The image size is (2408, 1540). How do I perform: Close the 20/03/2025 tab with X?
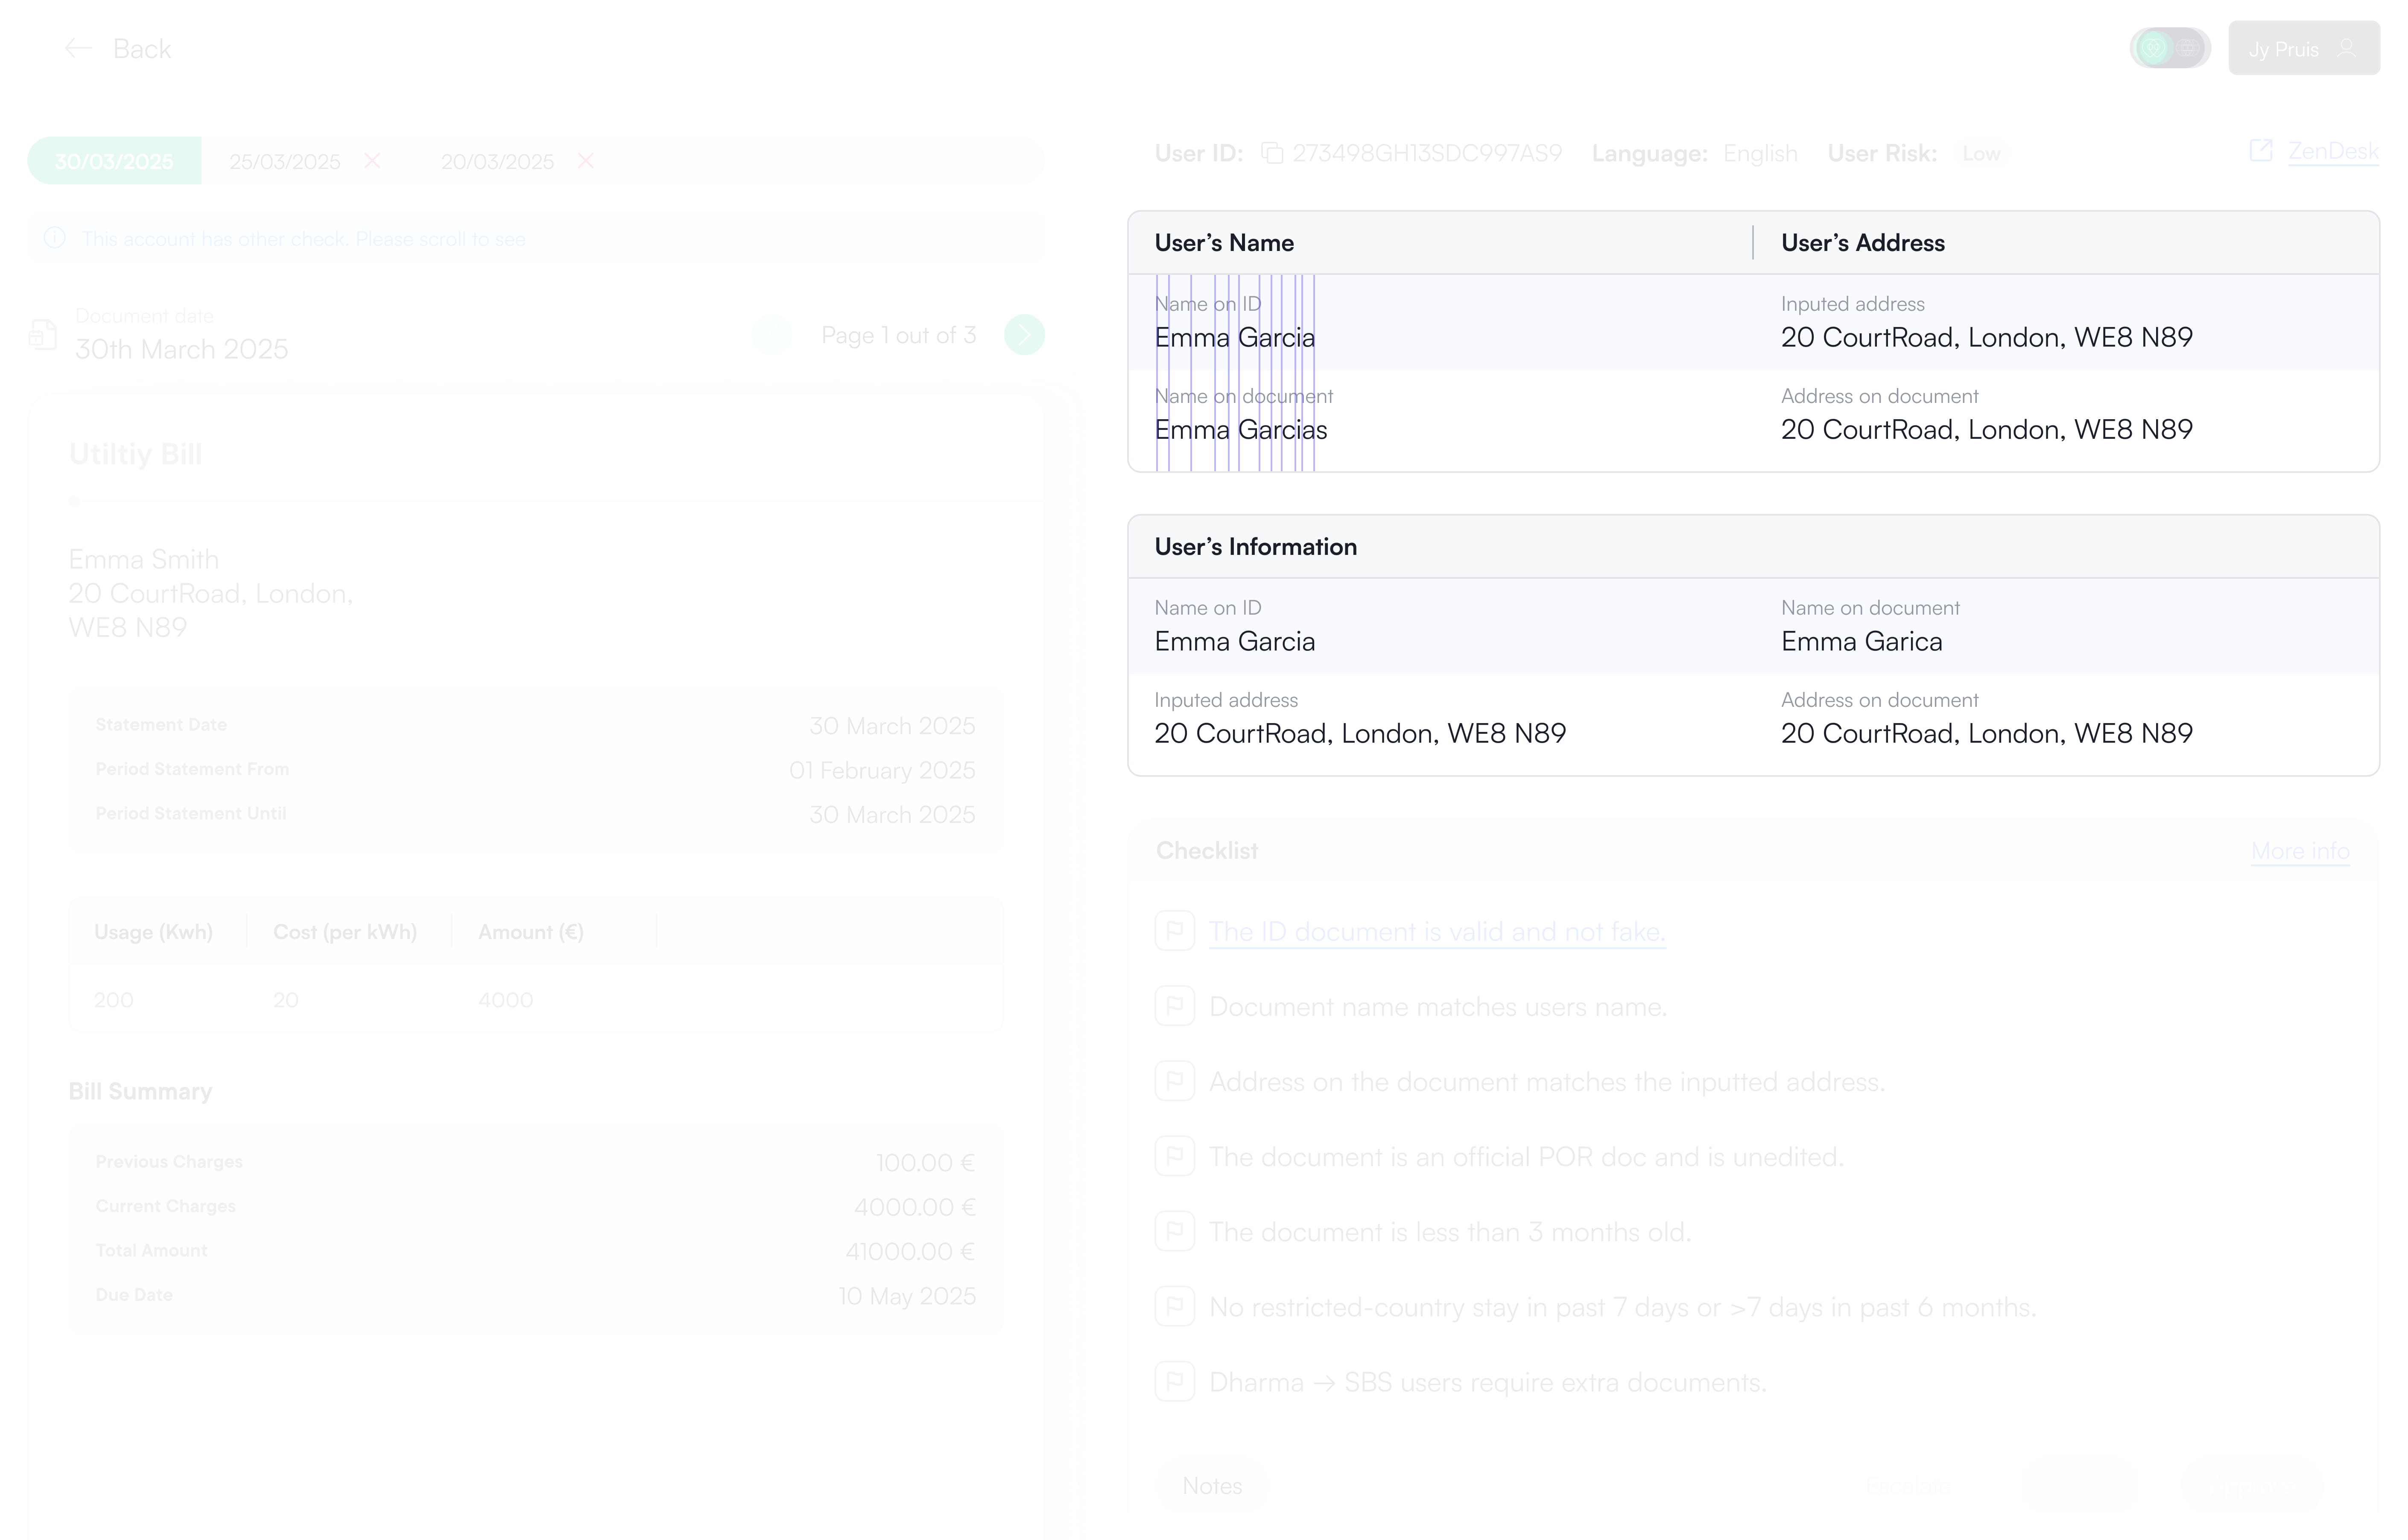586,161
